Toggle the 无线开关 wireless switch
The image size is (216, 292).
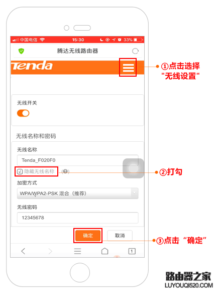(23, 113)
